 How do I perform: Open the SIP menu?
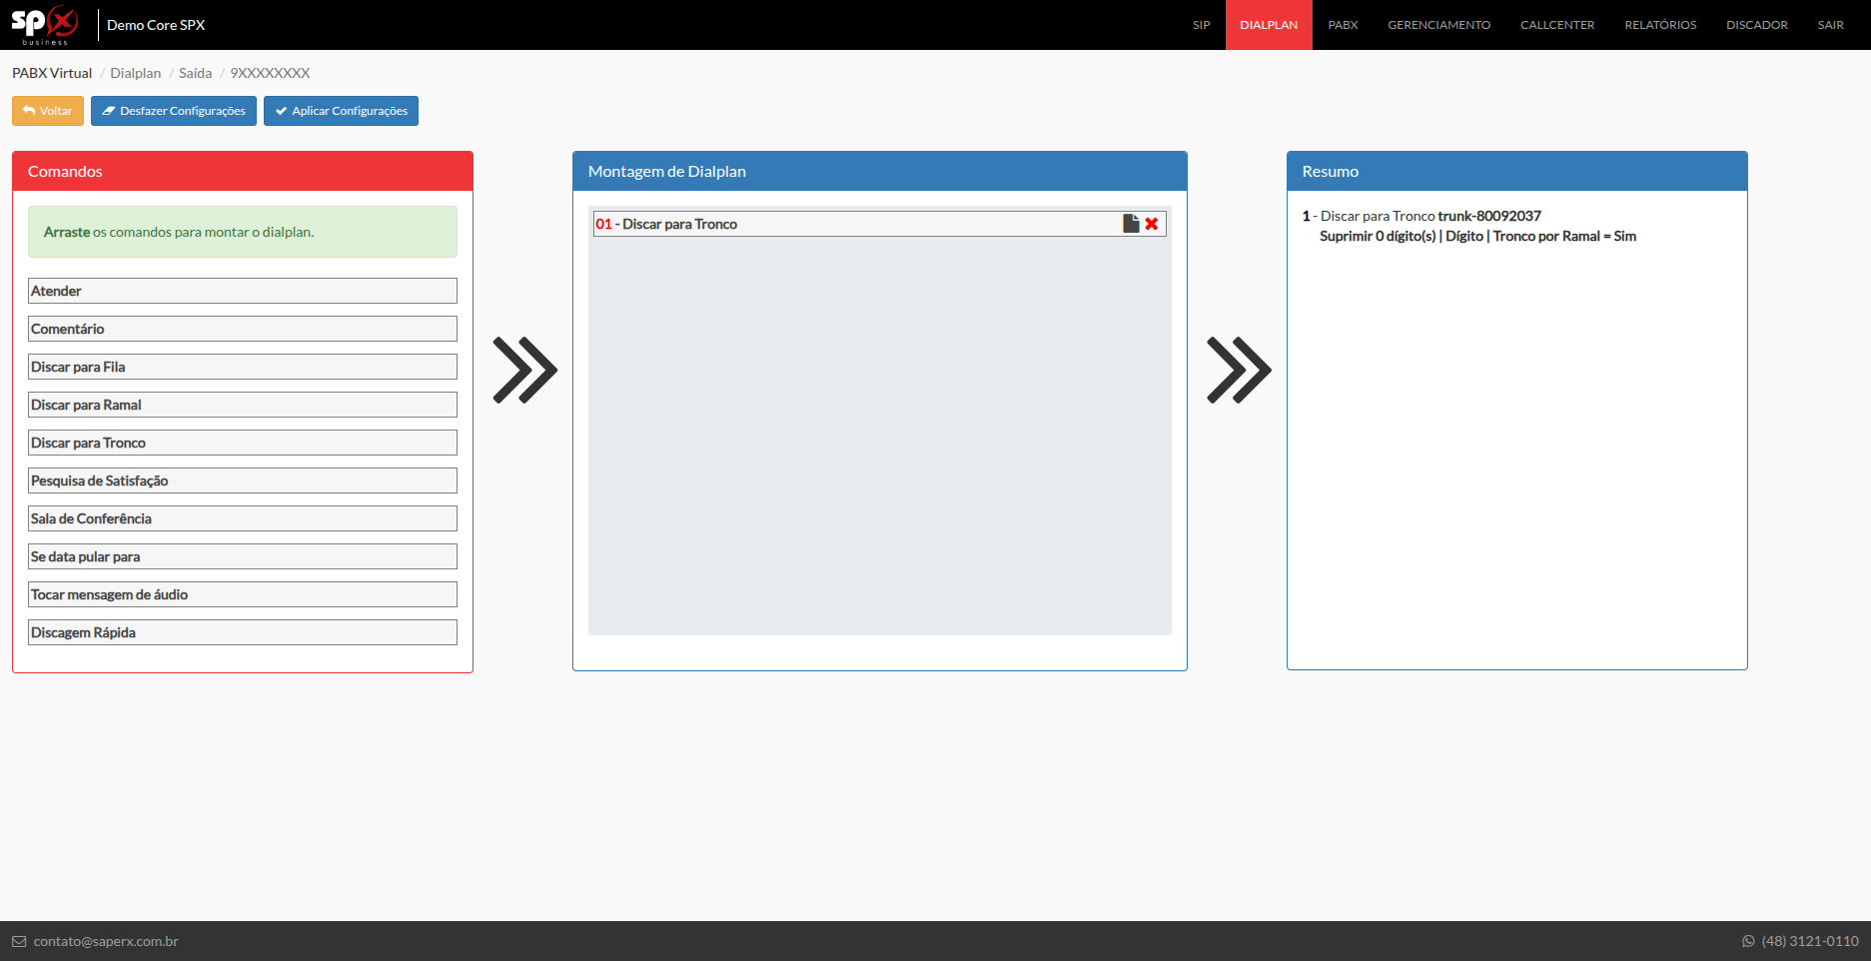(1201, 25)
